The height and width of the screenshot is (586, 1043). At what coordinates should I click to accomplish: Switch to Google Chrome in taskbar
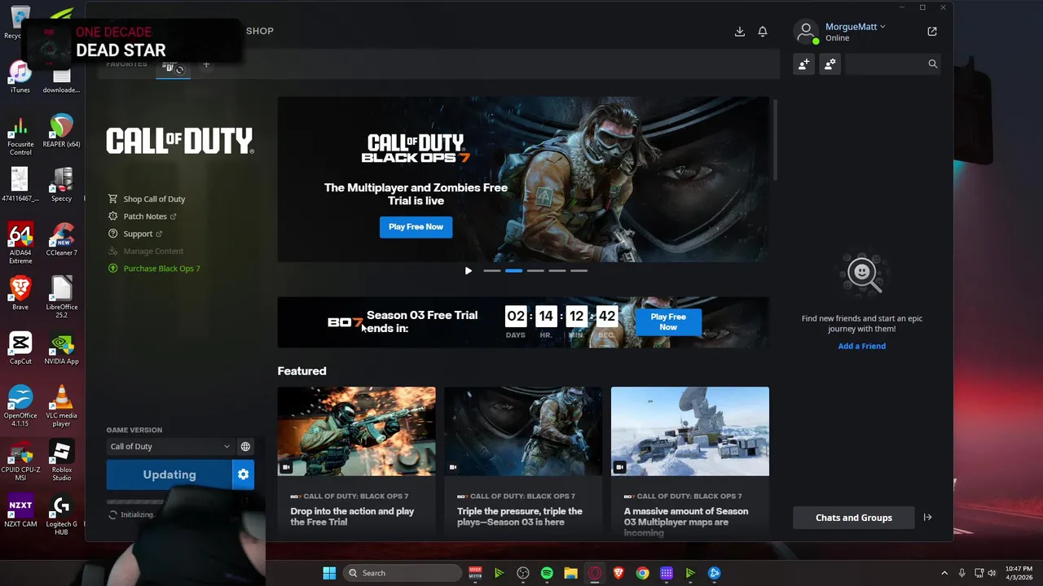coord(642,573)
